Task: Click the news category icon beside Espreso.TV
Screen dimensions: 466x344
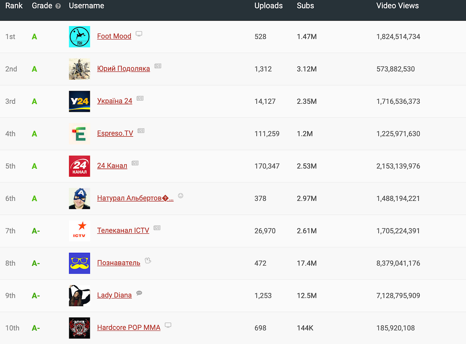Action: (x=141, y=131)
